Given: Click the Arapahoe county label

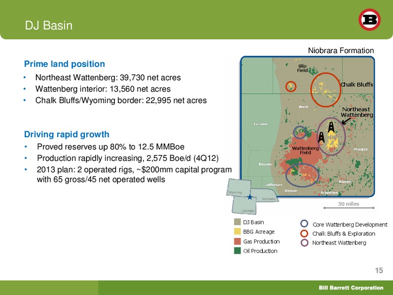Looking at the screenshot, I should 329,193.
